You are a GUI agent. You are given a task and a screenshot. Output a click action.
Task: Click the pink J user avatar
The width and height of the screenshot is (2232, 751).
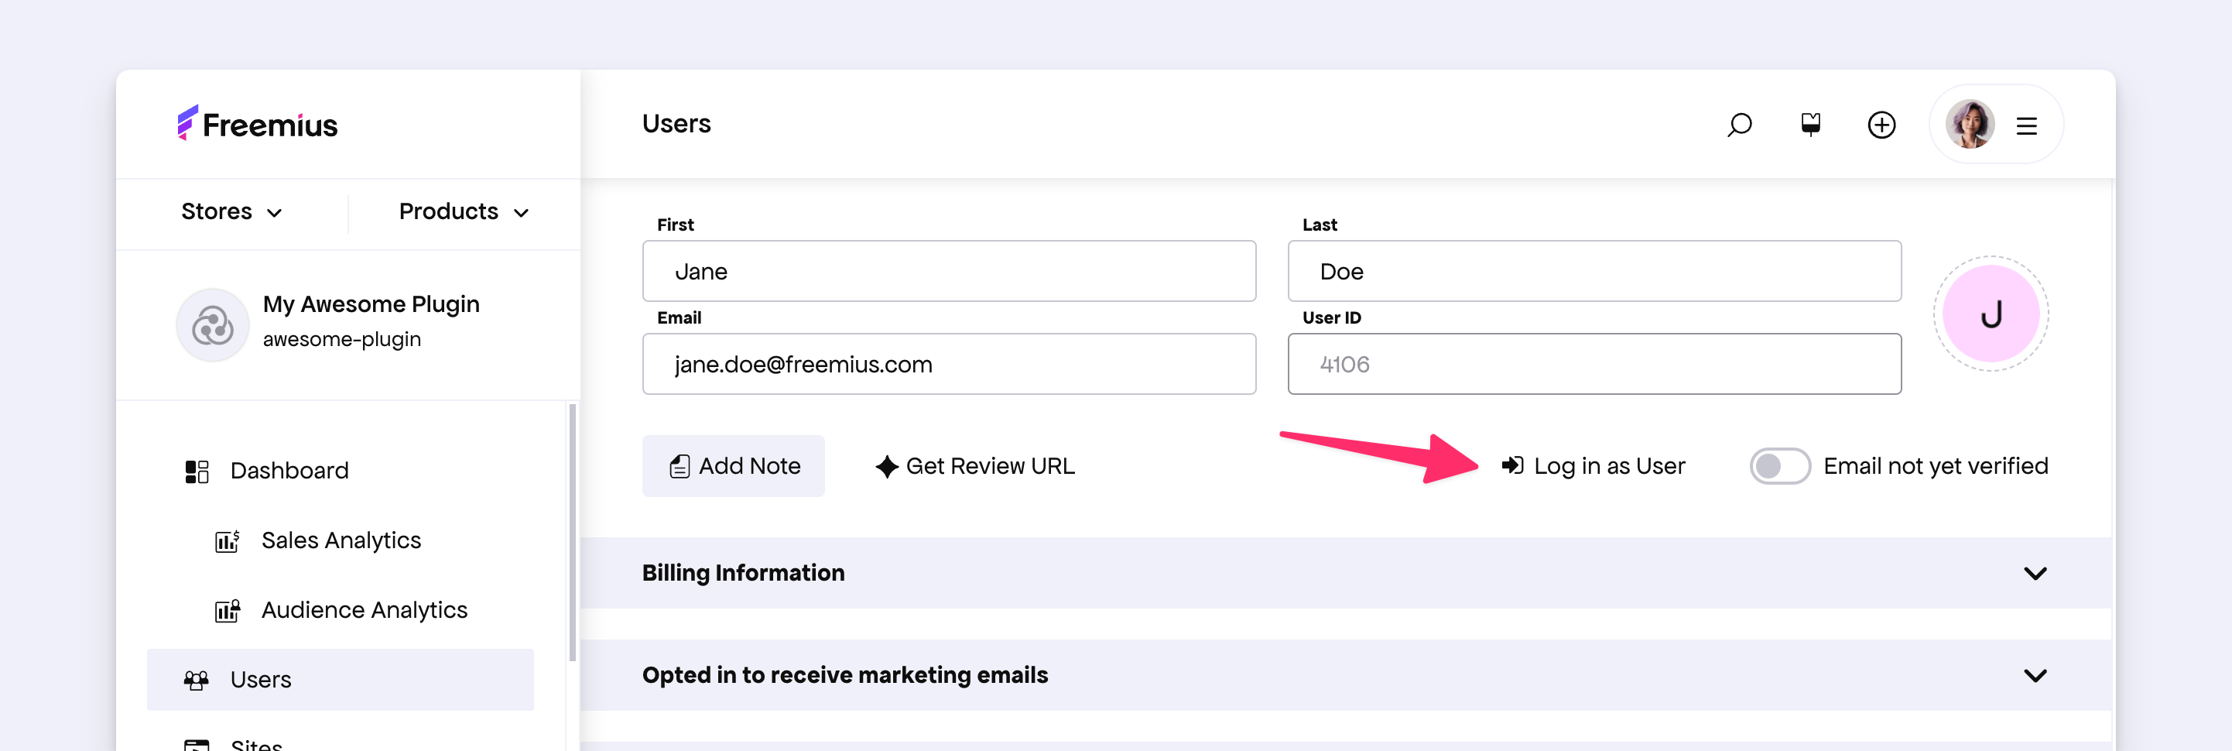pyautogui.click(x=1991, y=314)
